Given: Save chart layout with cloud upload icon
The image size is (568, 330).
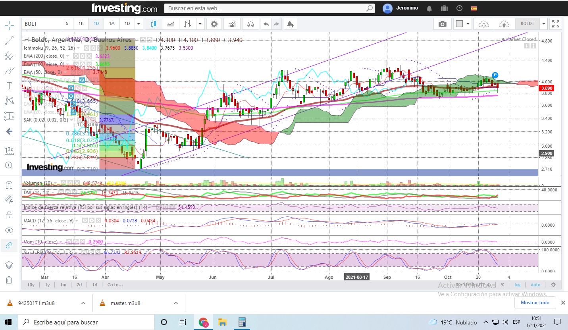Looking at the screenshot, I should click(504, 24).
